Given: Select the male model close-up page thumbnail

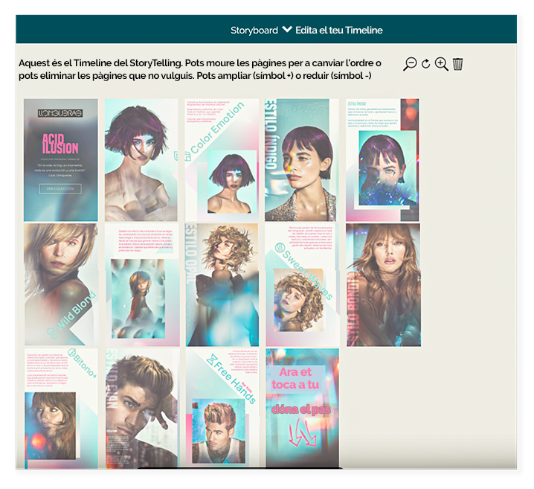Looking at the screenshot, I should pyautogui.click(x=141, y=409).
